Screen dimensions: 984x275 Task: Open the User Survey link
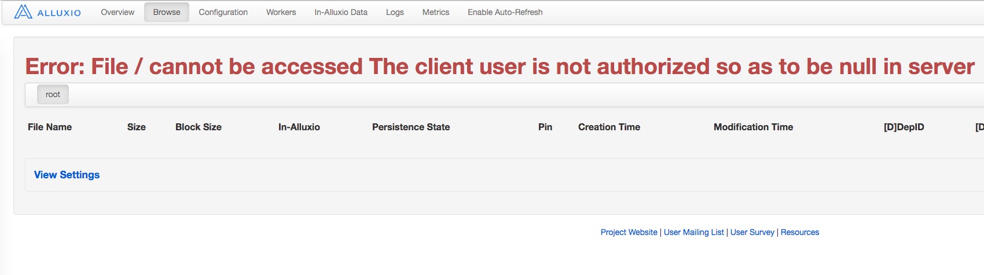(752, 232)
